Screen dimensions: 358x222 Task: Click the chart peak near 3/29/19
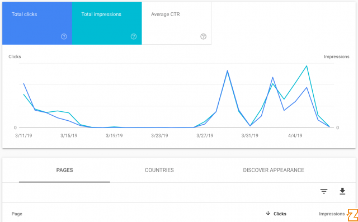click(227, 70)
